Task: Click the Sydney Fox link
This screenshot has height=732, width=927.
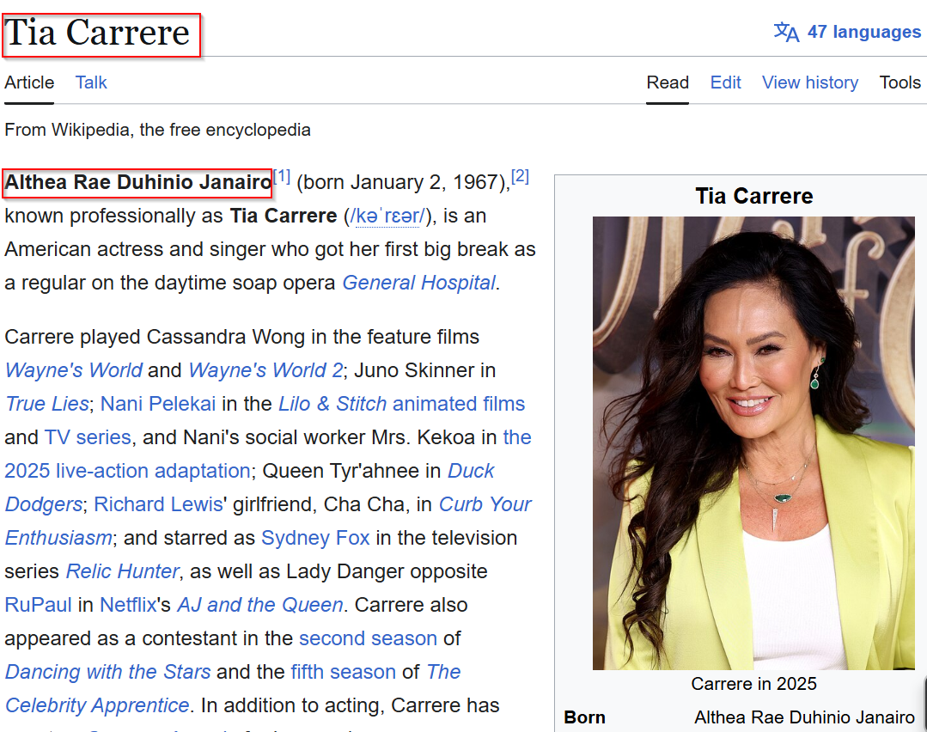Action: coord(315,538)
